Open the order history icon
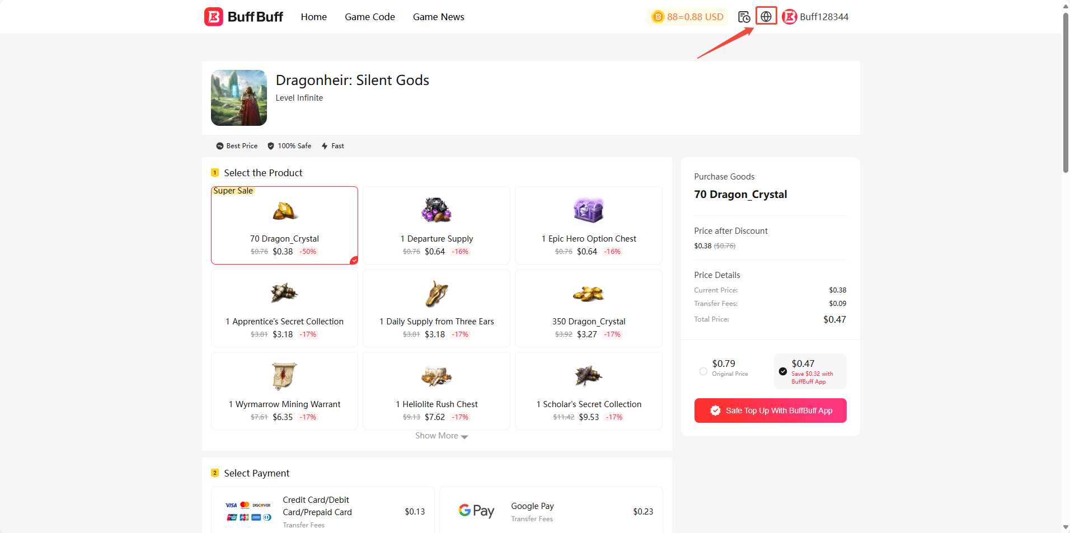This screenshot has height=533, width=1070. (x=744, y=17)
